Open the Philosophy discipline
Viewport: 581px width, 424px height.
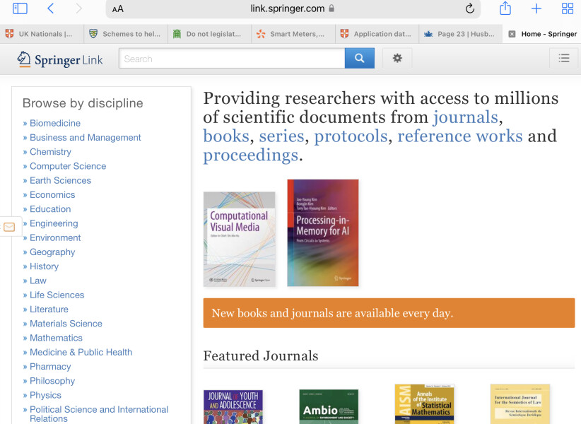[x=52, y=381]
